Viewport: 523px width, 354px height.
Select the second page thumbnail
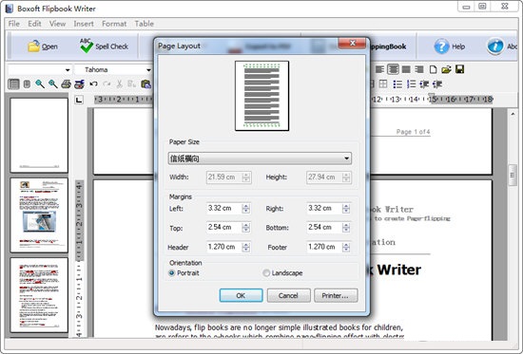tap(39, 214)
